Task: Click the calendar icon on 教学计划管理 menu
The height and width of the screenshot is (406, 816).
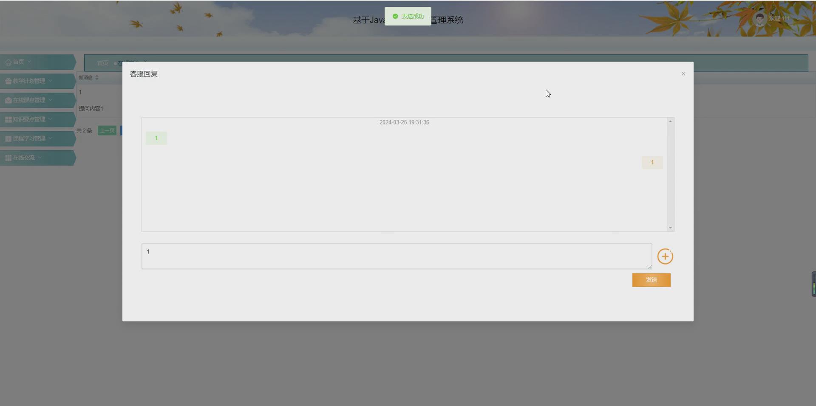Action: (8, 81)
